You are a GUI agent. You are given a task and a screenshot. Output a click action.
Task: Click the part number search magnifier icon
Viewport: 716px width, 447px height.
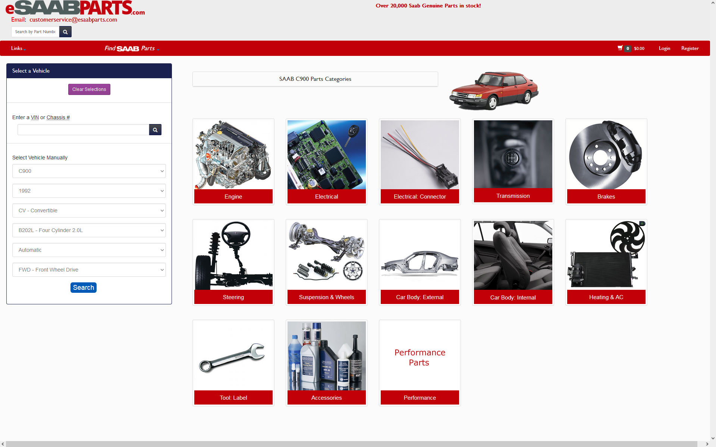tap(65, 32)
